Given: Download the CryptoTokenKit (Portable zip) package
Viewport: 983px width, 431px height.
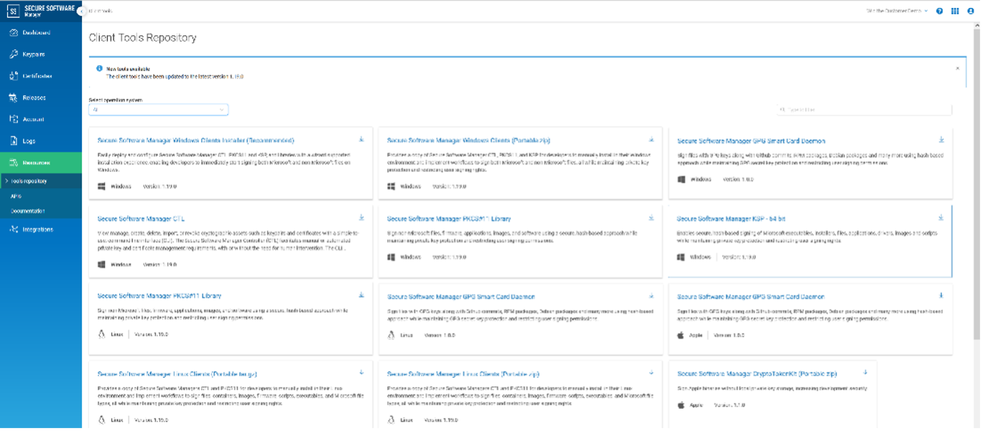Looking at the screenshot, I should point(866,372).
